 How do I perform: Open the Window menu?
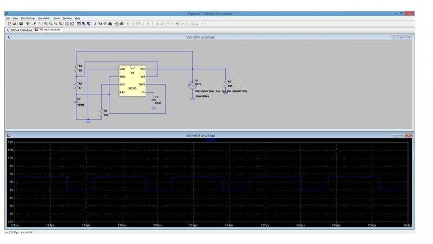[67, 18]
